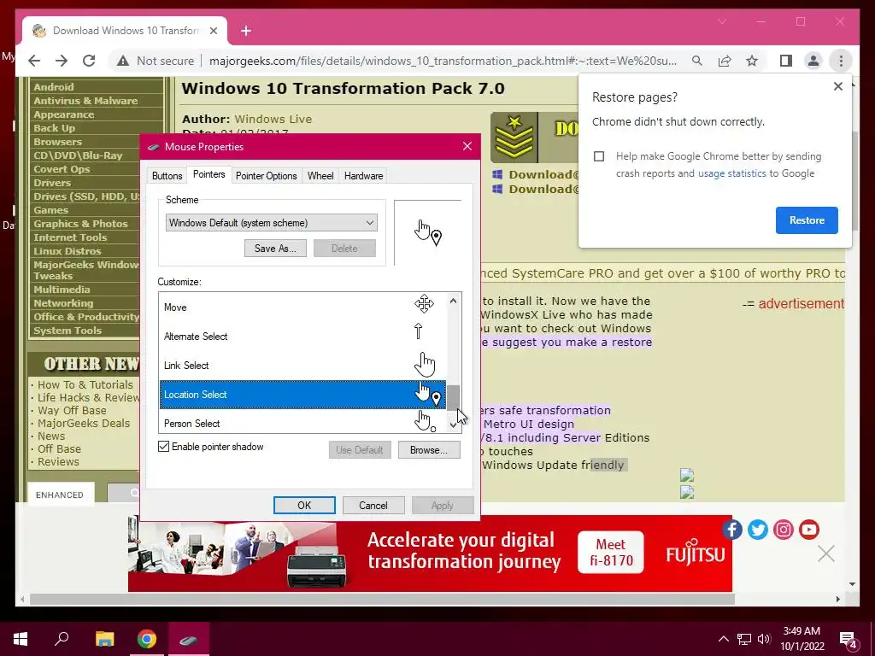Click the Chrome address bar URL
The height and width of the screenshot is (656, 875).
coord(443,61)
